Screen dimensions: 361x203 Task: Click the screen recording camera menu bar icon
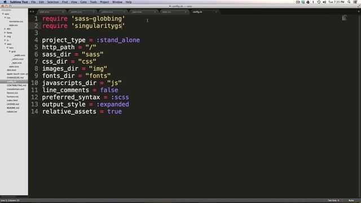point(298,2)
